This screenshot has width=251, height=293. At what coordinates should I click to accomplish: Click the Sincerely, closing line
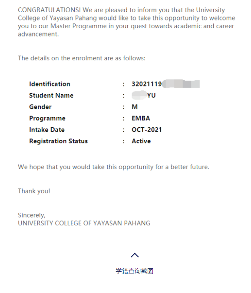pyautogui.click(x=32, y=215)
